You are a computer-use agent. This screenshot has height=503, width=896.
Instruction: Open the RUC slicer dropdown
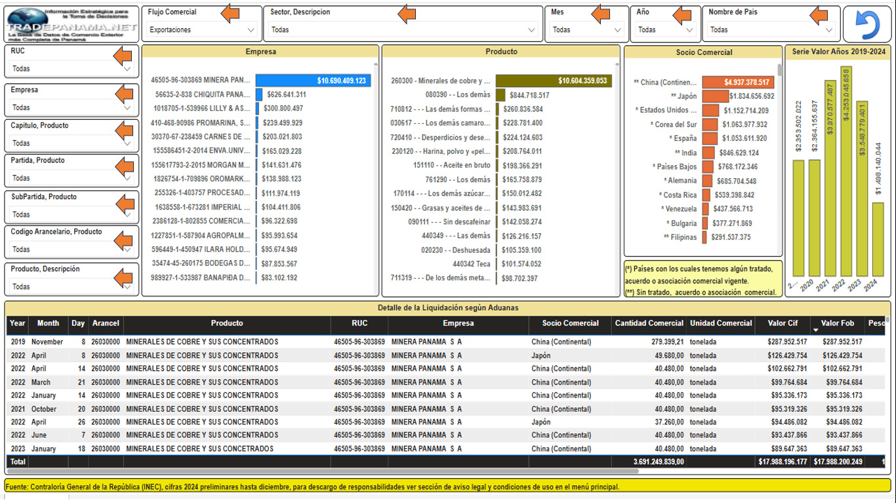point(71,69)
